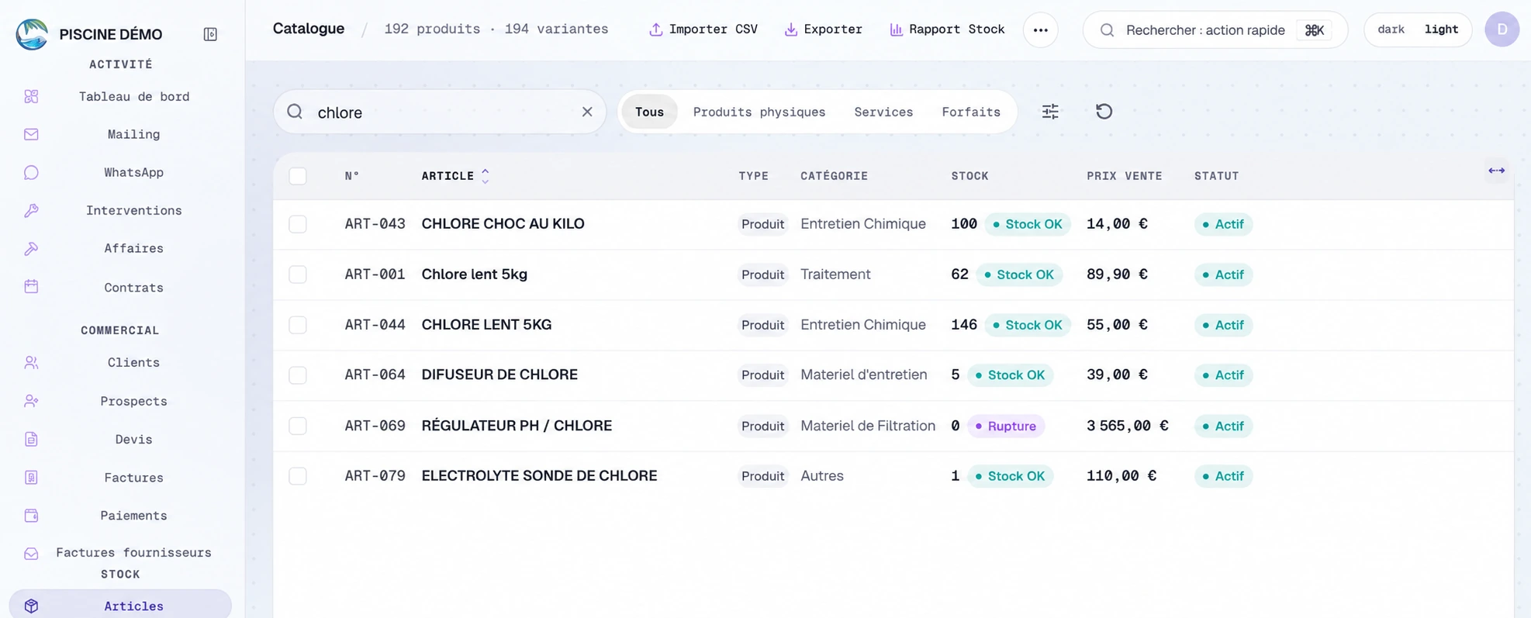
Task: Collapse the sidebar panel icon
Action: coord(210,34)
